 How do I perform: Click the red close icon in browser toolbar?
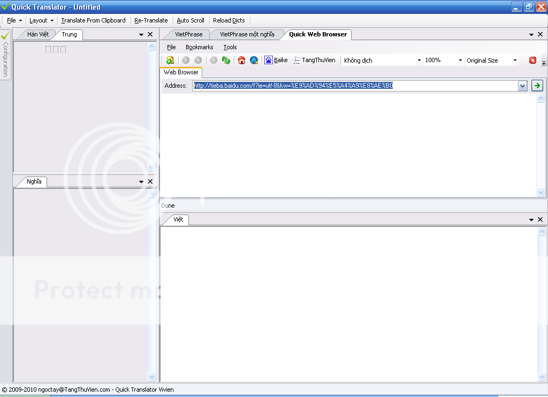532,60
